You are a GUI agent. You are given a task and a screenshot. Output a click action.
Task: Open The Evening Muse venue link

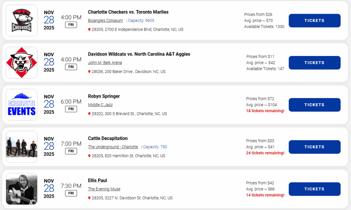[104, 189]
